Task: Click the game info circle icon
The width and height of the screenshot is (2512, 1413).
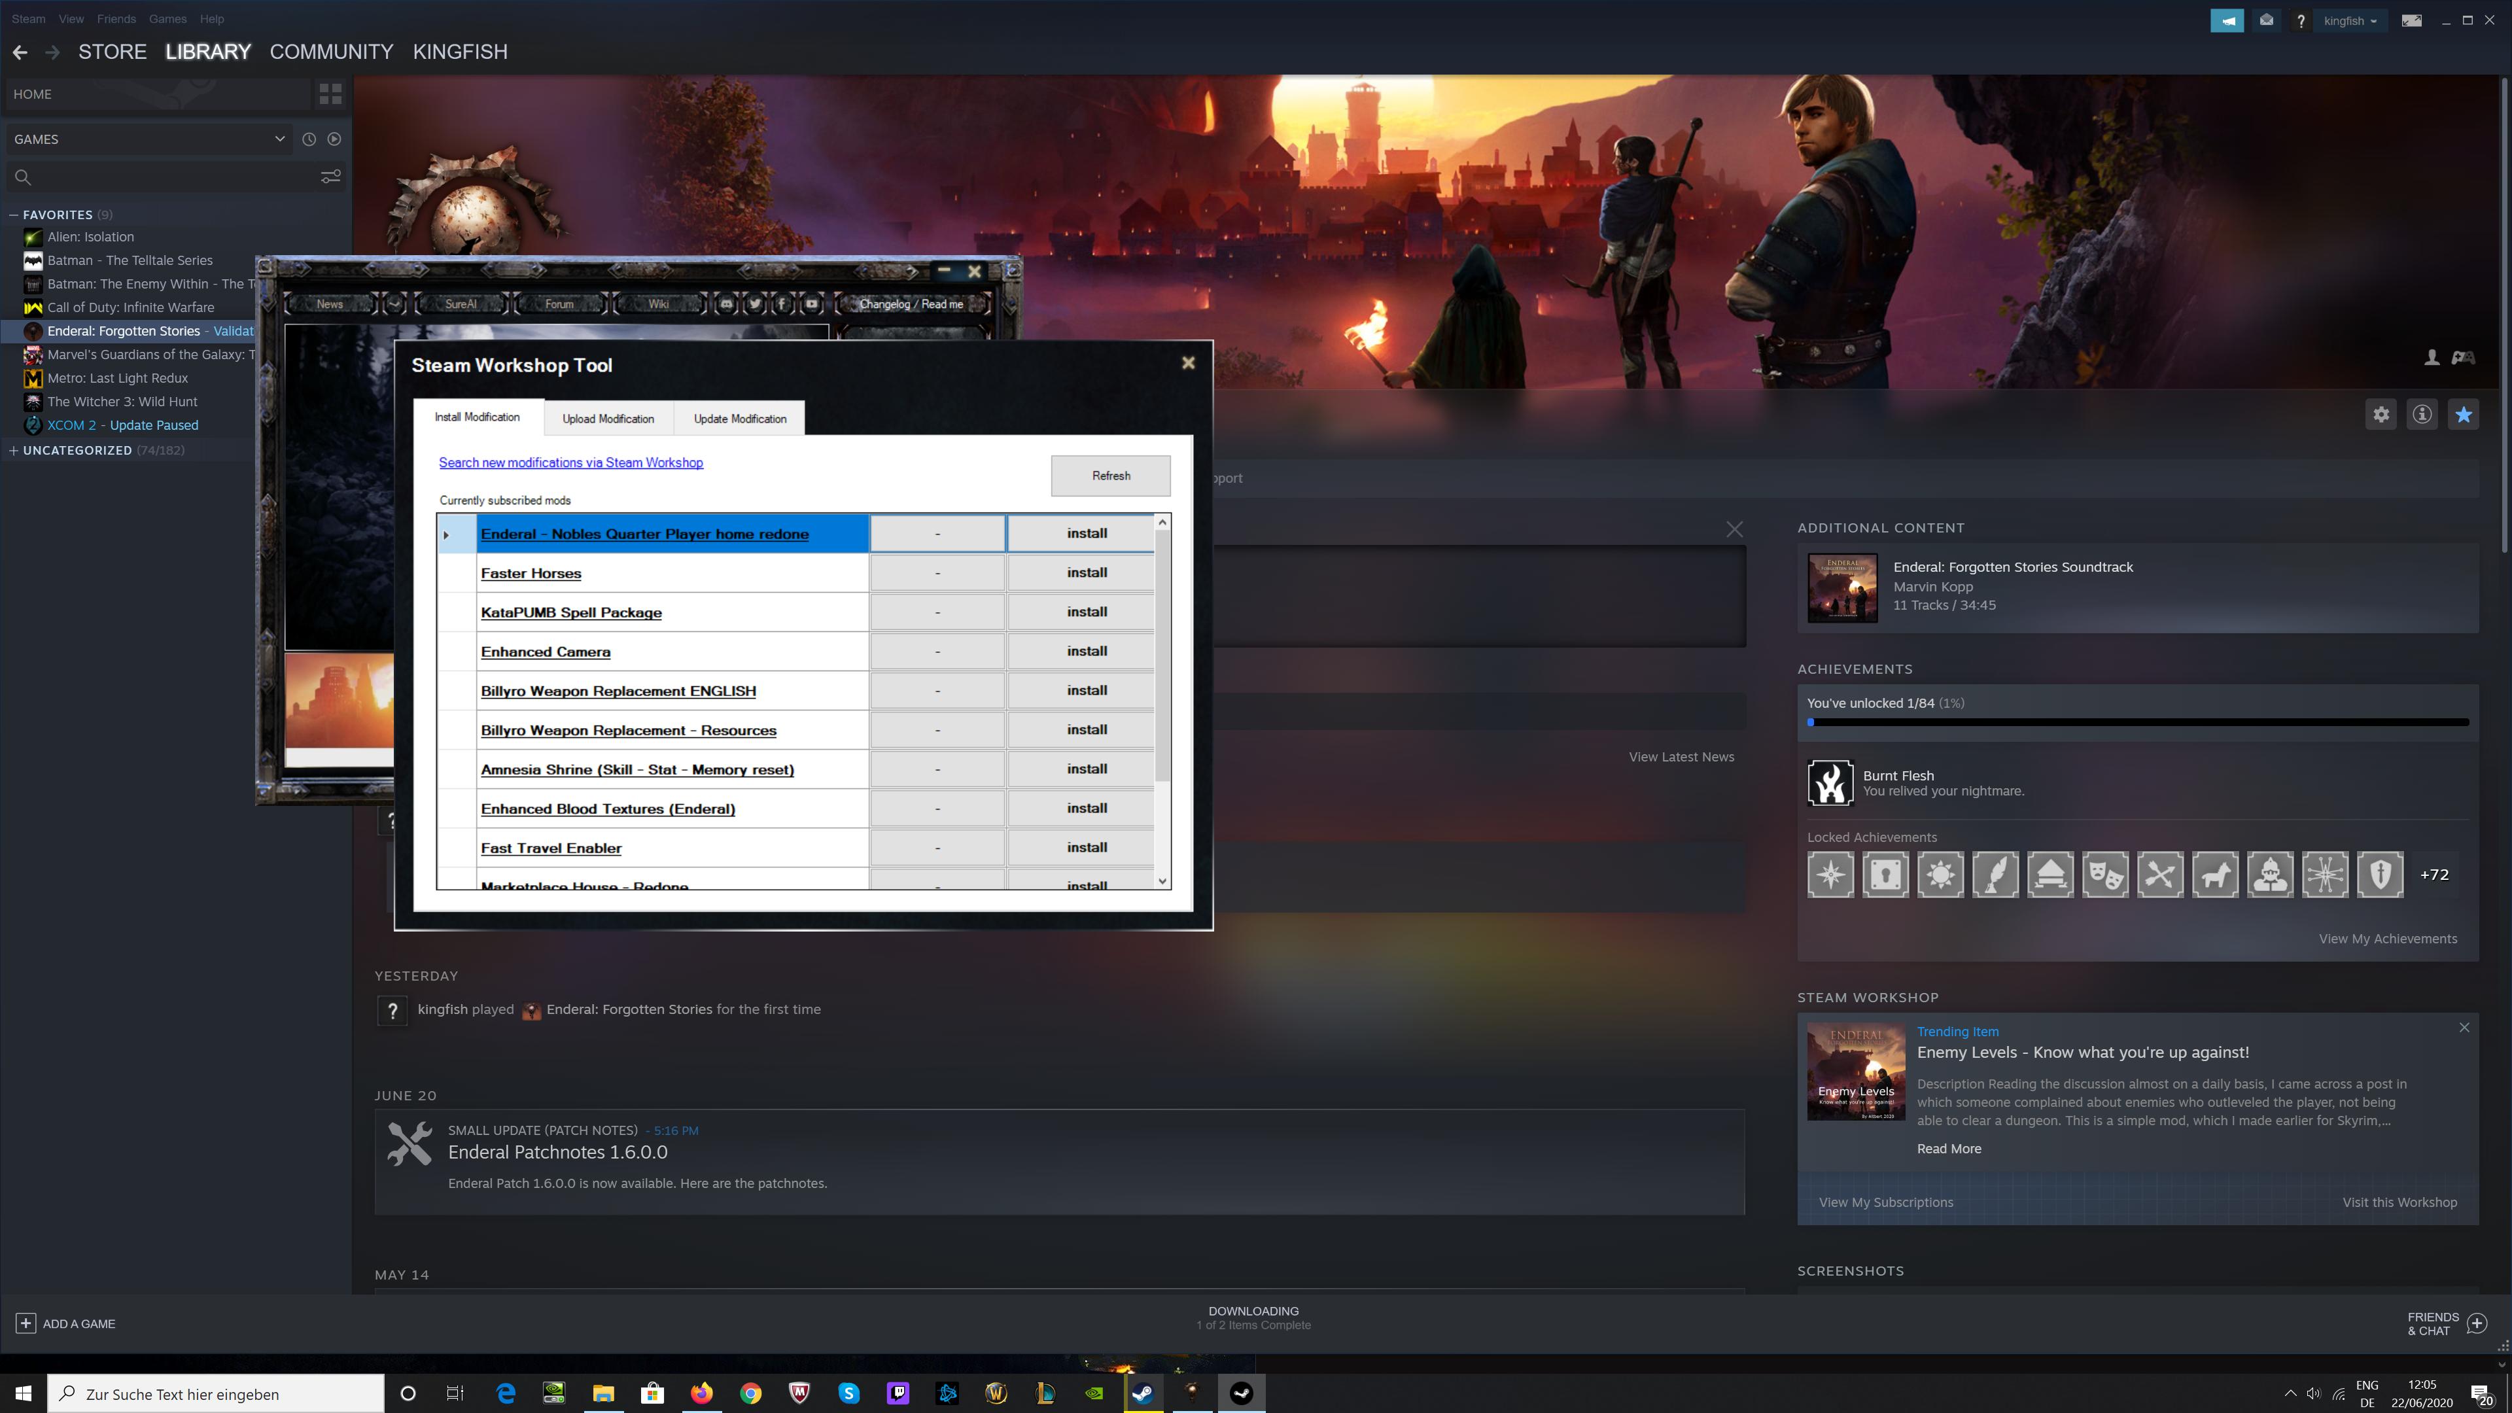Action: [x=2421, y=413]
